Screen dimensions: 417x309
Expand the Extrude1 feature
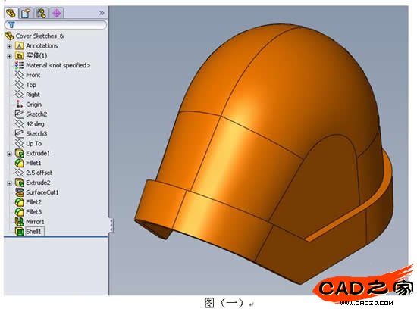click(x=9, y=154)
